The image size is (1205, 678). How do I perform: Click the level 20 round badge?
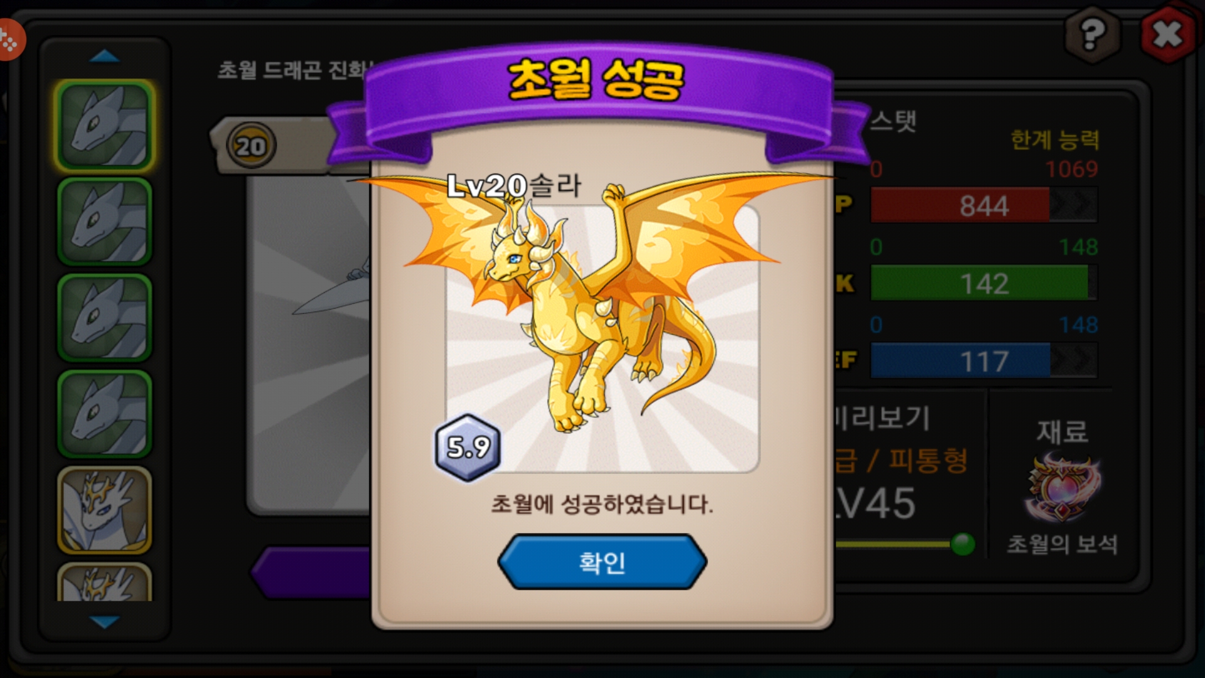[x=251, y=146]
